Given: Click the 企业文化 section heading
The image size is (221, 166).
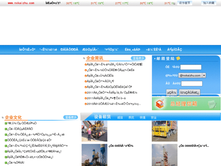Looking at the screenshot, I should point(13,117).
